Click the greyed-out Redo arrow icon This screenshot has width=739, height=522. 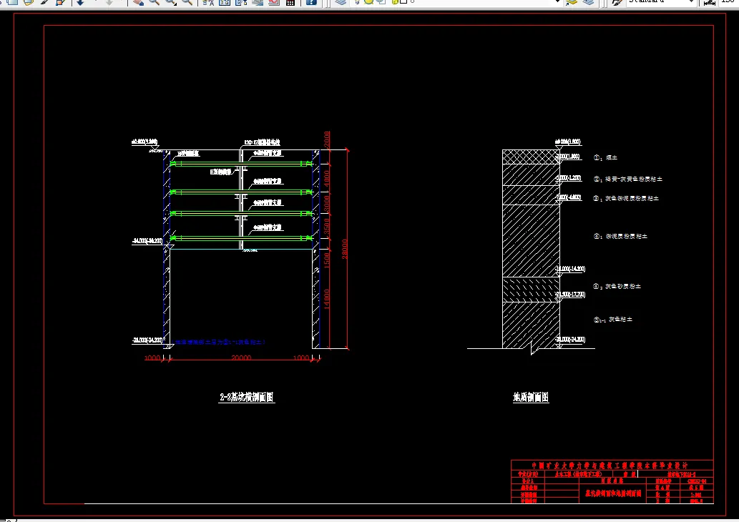click(109, 2)
